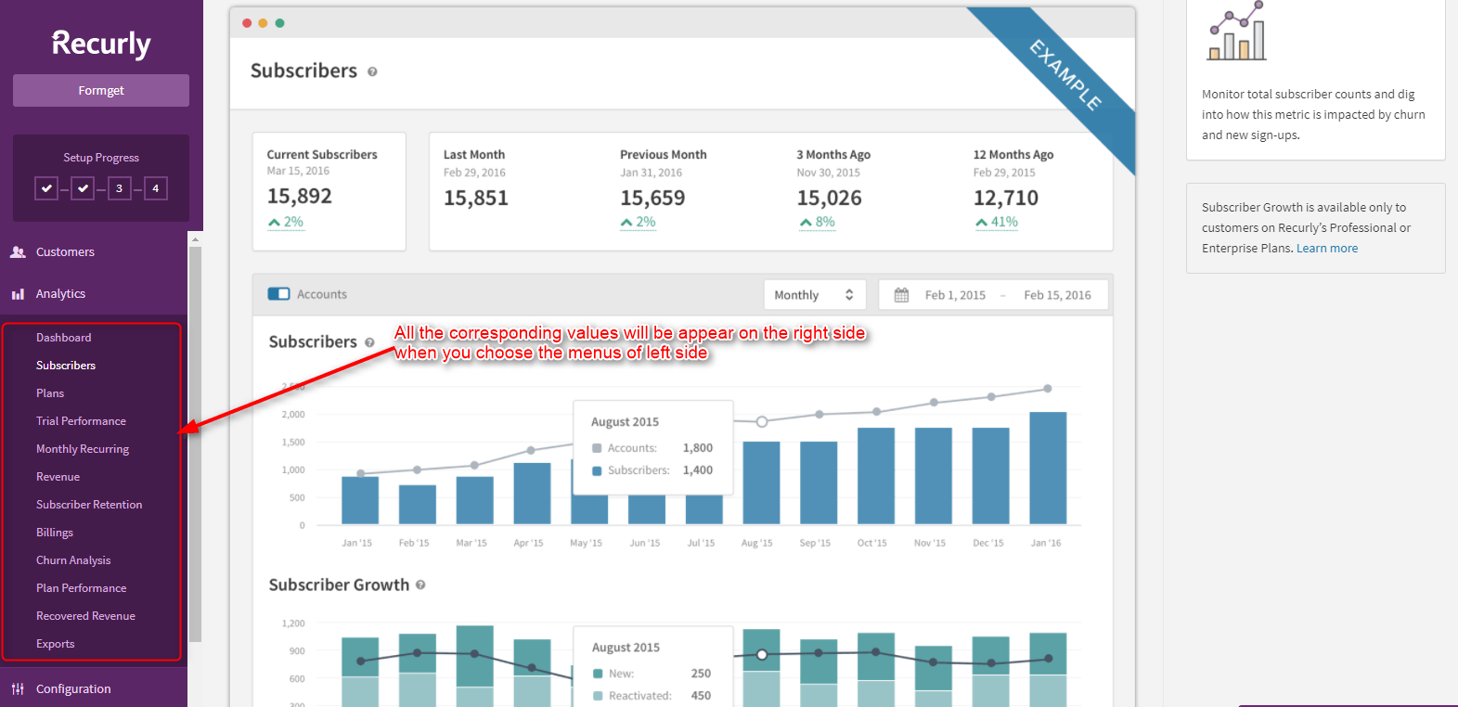Screen dimensions: 1458x707
Task: Go to Dashboard in Analytics submenu
Action: pyautogui.click(x=63, y=338)
